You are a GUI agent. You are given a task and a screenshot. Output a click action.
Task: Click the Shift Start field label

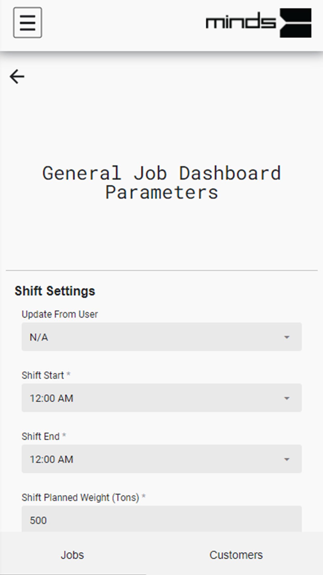tap(43, 375)
